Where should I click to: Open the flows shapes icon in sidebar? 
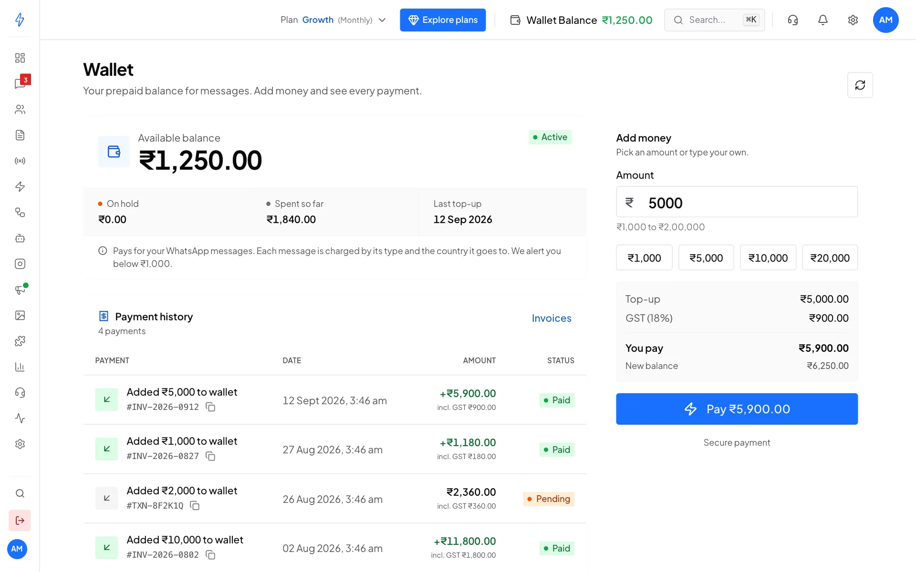20,212
